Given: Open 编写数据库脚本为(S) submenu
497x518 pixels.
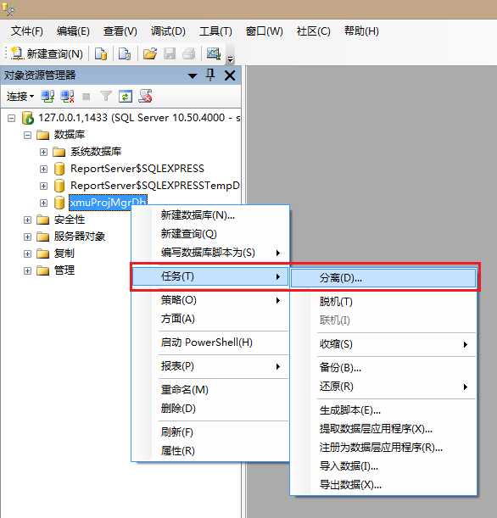Looking at the screenshot, I should [x=210, y=253].
